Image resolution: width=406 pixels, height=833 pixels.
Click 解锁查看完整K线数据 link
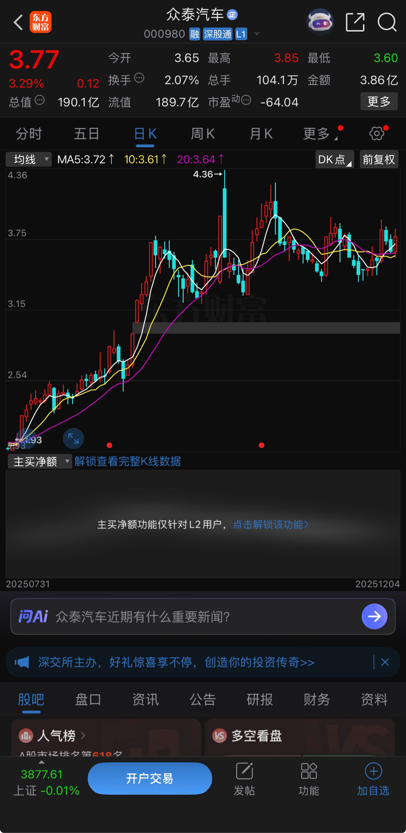point(128,461)
